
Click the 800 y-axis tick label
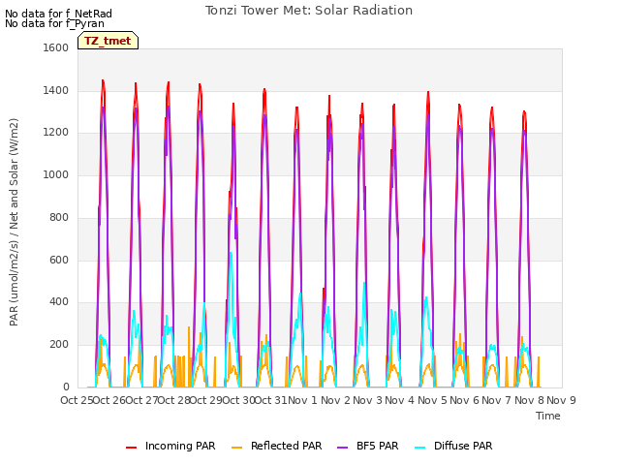[x=59, y=217]
